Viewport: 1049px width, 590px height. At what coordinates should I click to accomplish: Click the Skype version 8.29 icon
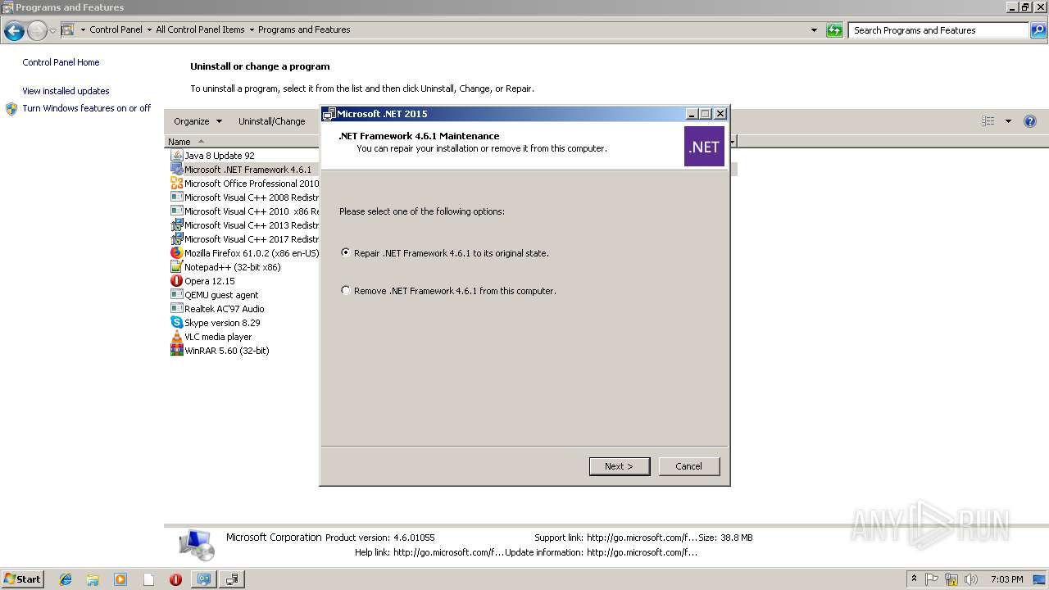176,322
